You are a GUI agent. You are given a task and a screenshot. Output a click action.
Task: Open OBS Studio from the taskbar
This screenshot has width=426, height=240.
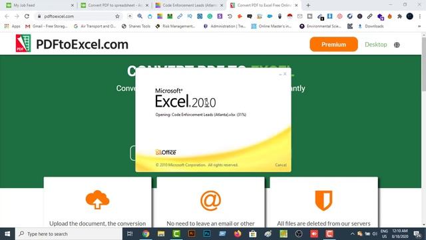(299, 234)
